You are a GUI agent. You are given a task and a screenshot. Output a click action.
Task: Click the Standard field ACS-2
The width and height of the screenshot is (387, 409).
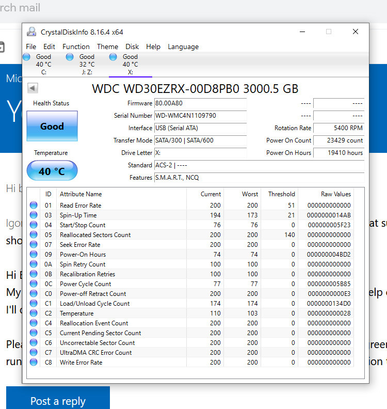click(x=260, y=165)
